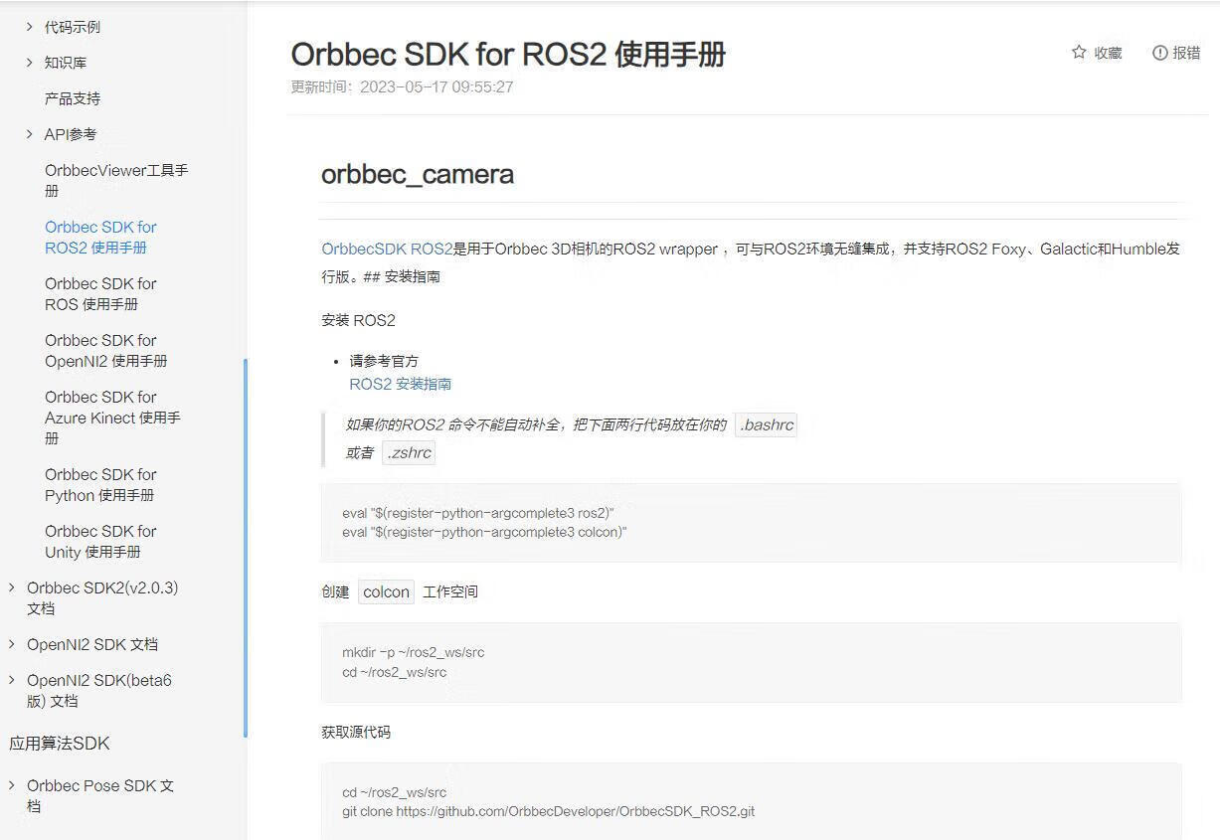Select Orbbec SDK for ROS 使用手册
Screen dimensions: 1220x840
point(100,293)
